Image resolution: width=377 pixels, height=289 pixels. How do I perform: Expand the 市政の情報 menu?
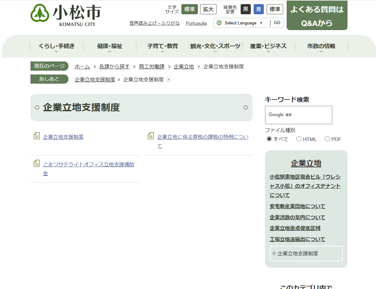pyautogui.click(x=321, y=46)
